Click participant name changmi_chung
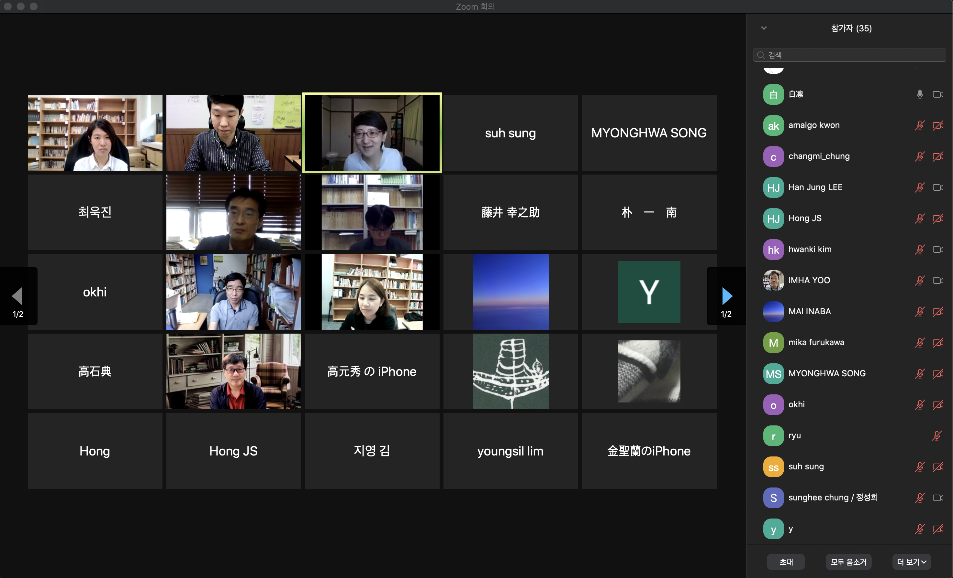 (819, 156)
